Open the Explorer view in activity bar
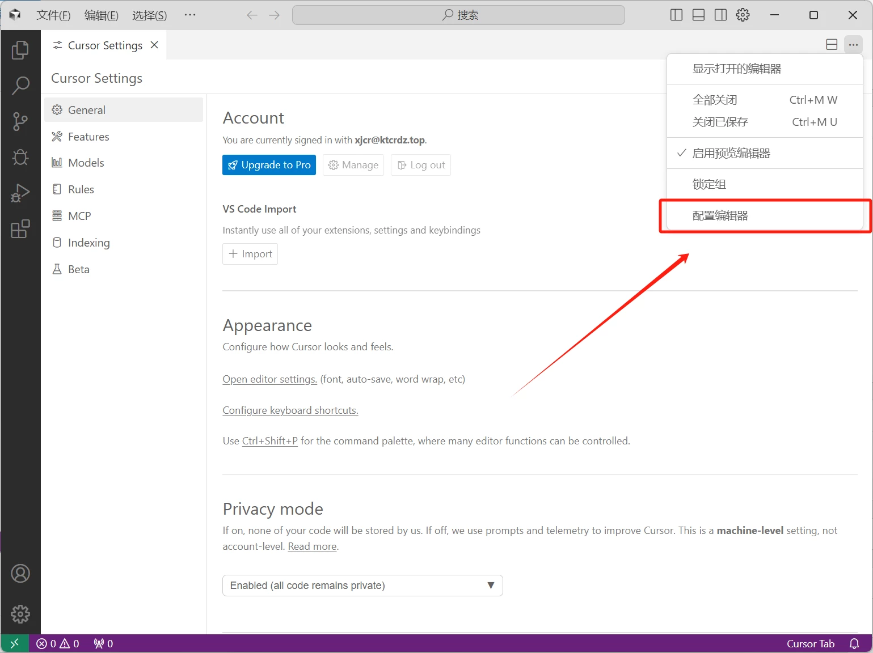The width and height of the screenshot is (873, 653). click(x=20, y=50)
